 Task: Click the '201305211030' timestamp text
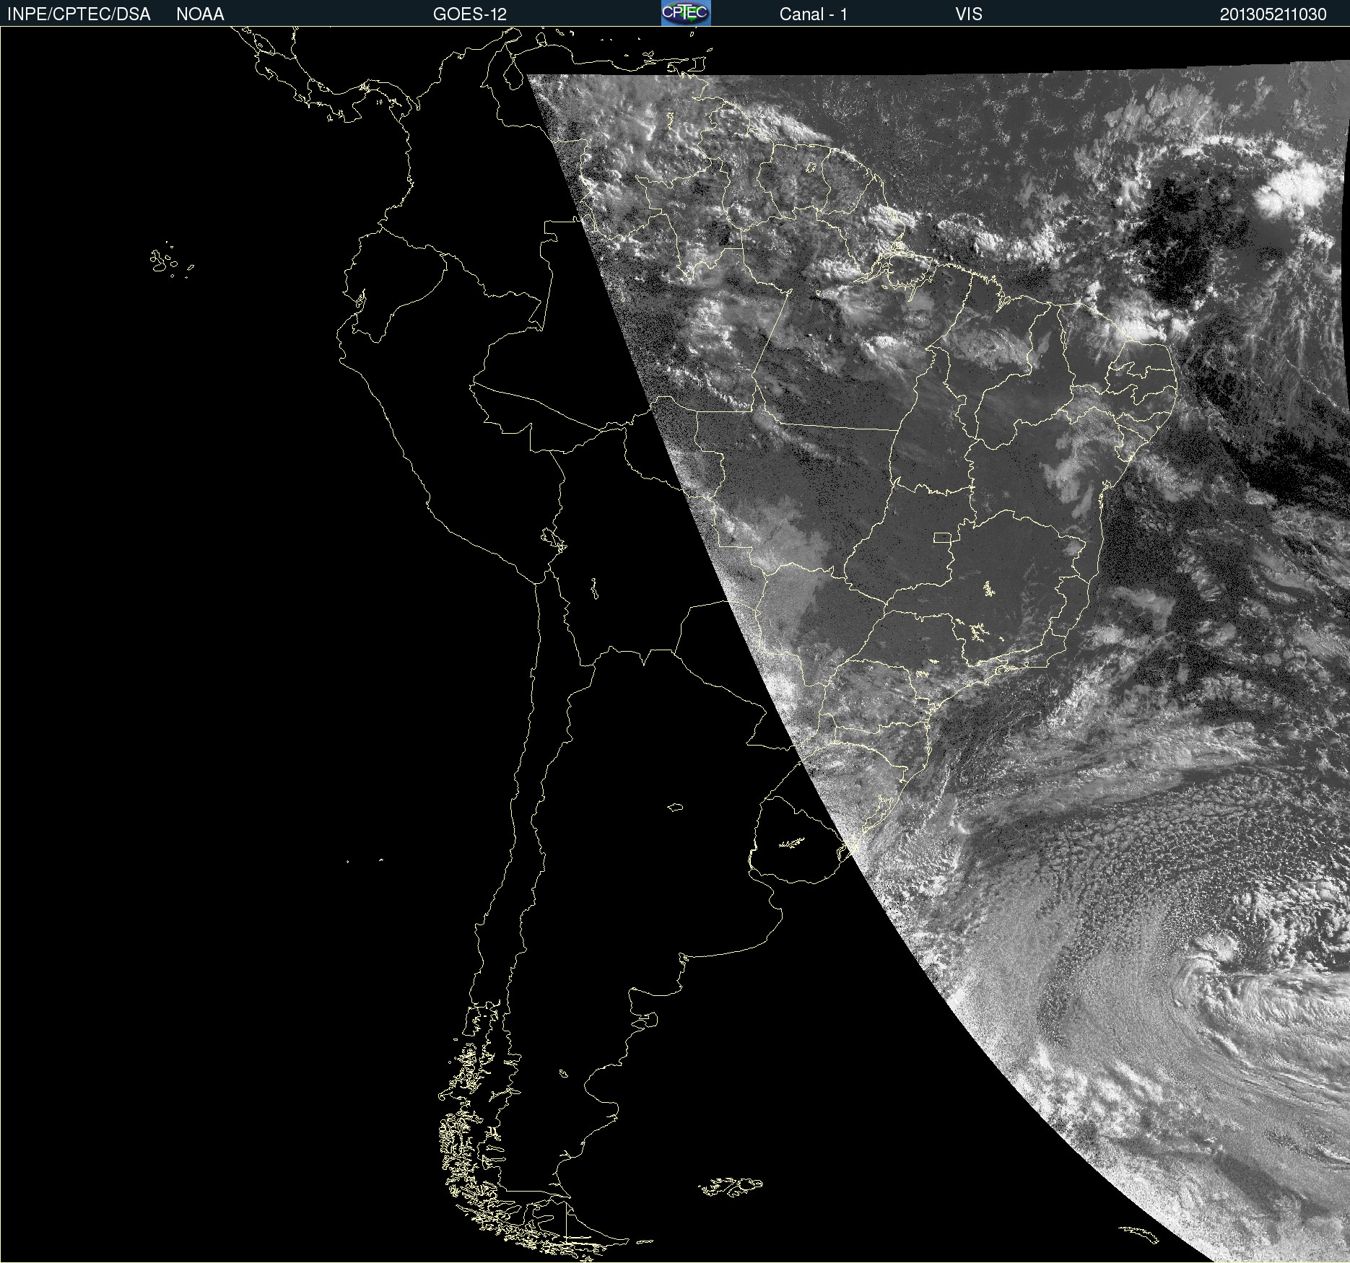point(1273,14)
